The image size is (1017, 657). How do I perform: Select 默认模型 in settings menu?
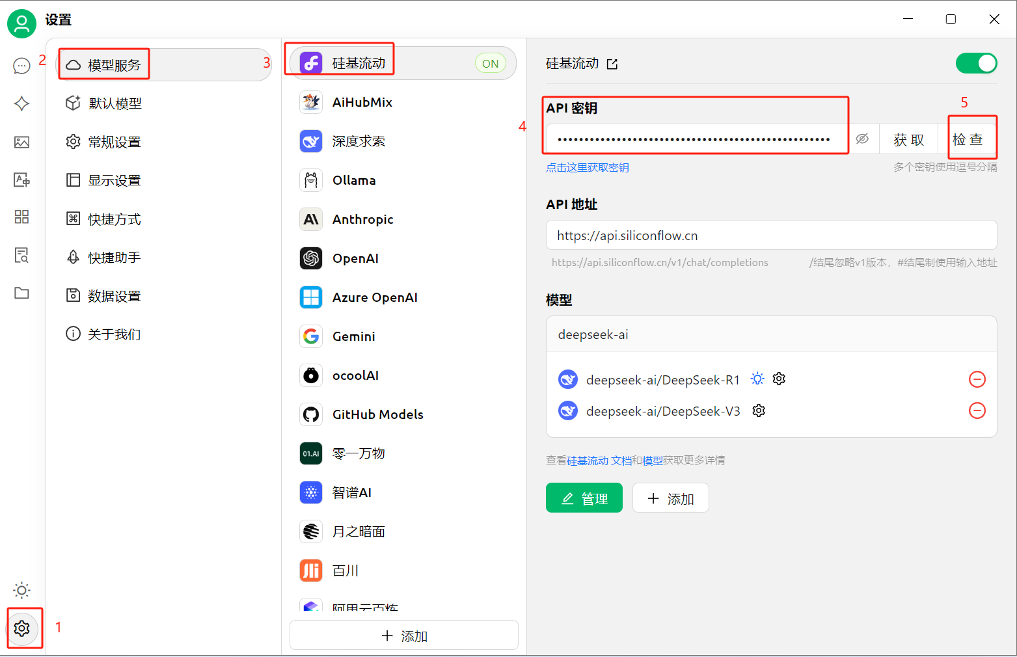pyautogui.click(x=115, y=103)
